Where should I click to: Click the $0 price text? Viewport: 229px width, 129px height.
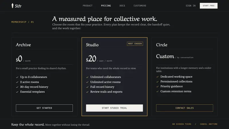point(19,59)
